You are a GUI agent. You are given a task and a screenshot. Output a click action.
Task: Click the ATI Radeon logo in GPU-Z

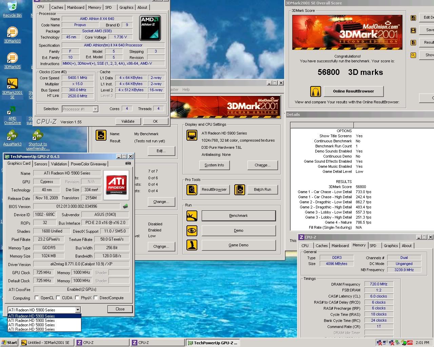click(x=116, y=185)
